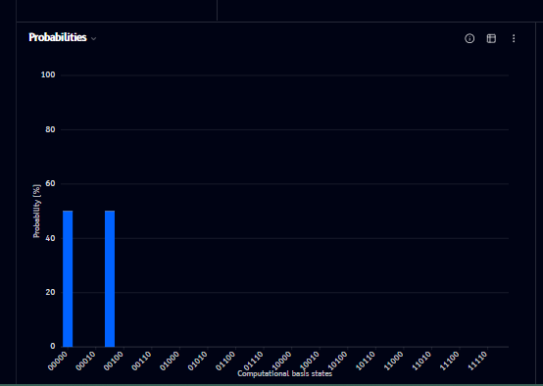This screenshot has height=386, width=543.
Task: Click the 40 y-axis value
Action: pyautogui.click(x=50, y=238)
